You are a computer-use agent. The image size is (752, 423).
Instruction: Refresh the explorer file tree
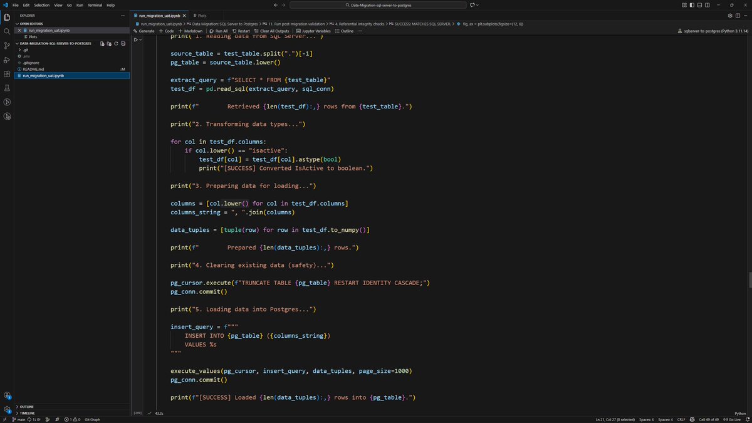click(116, 43)
